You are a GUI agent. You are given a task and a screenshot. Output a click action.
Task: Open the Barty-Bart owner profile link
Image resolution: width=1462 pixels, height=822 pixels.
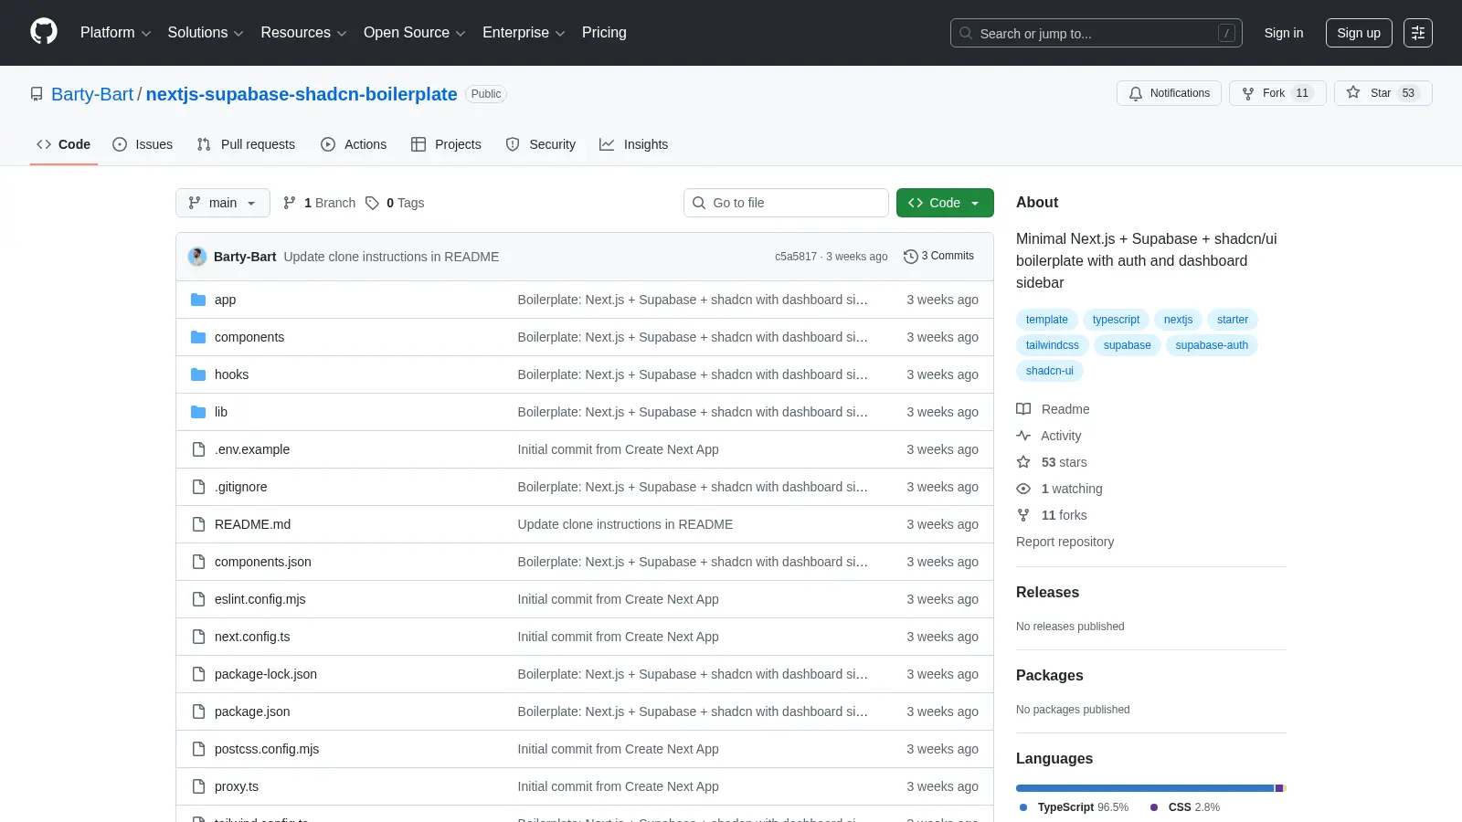pos(92,94)
